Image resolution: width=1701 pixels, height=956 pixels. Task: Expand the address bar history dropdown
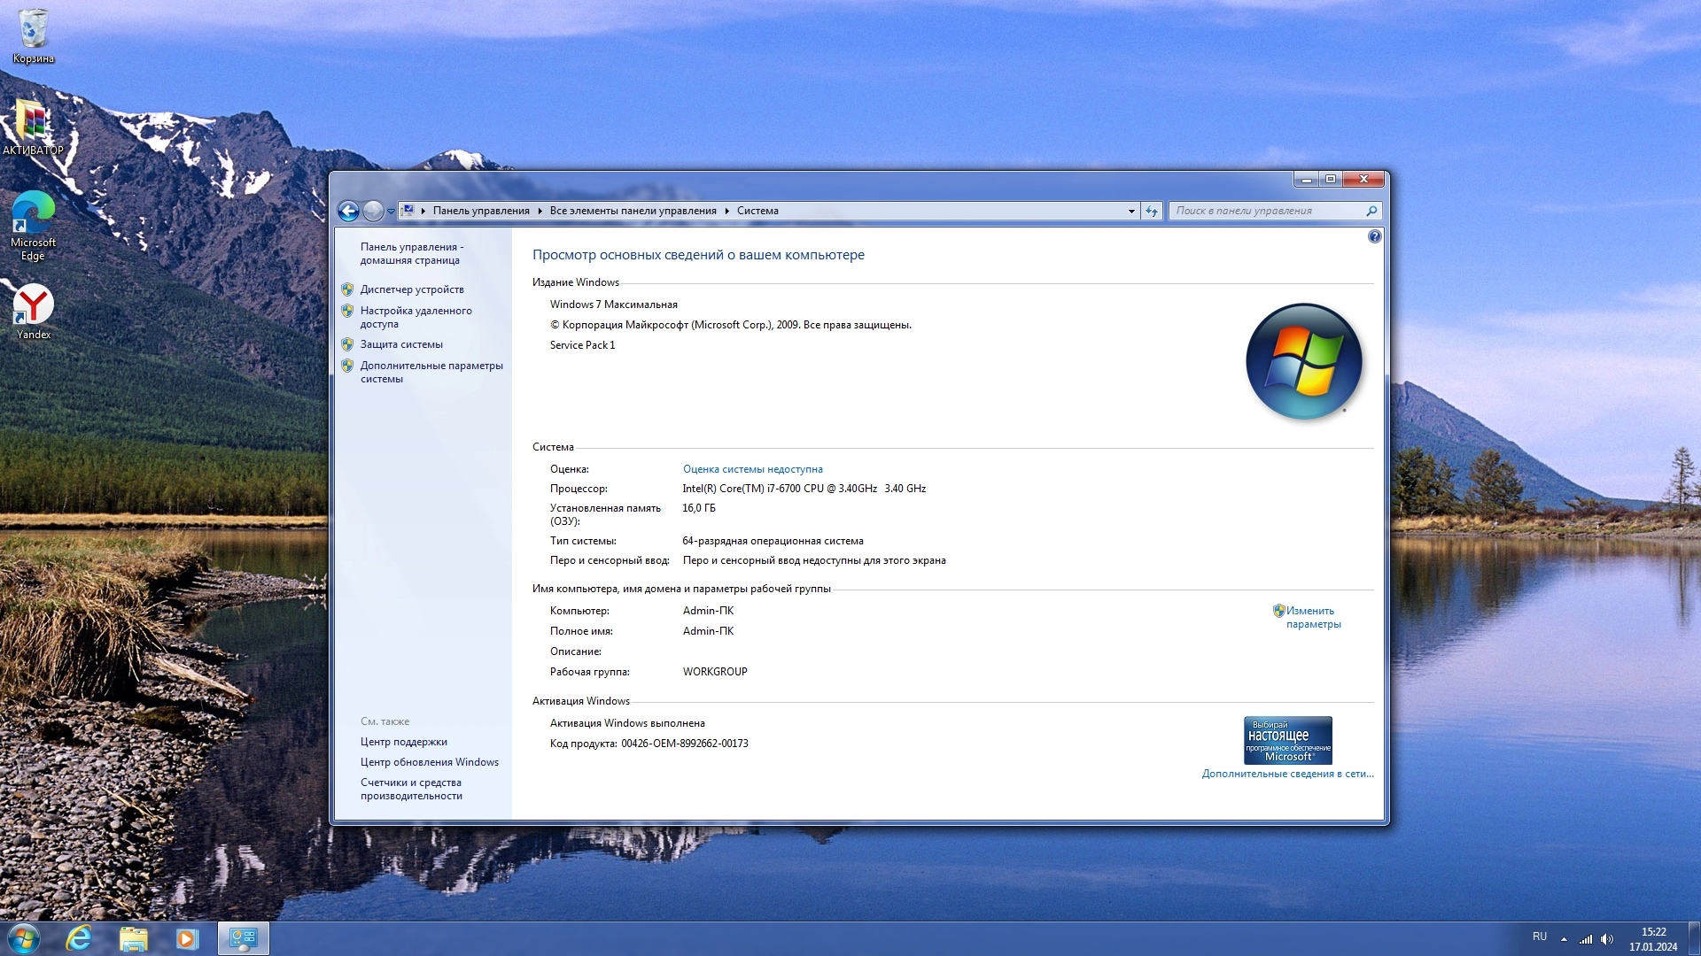1131,211
